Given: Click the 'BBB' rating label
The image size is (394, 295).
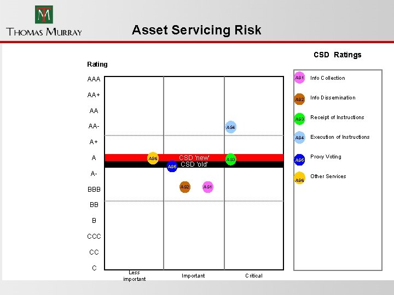Looking at the screenshot, I should (x=94, y=190).
